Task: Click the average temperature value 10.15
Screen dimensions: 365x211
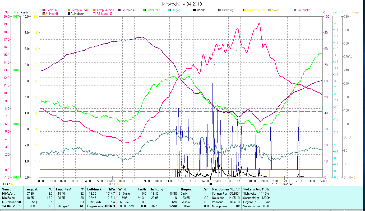Action: (49, 202)
